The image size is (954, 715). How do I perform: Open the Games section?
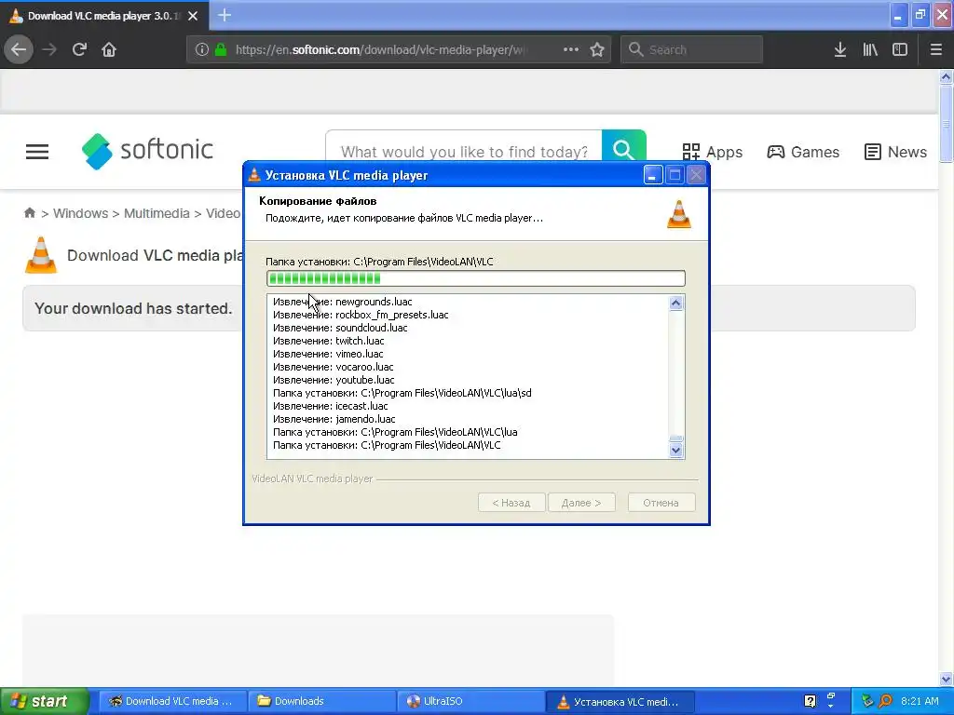pos(803,152)
